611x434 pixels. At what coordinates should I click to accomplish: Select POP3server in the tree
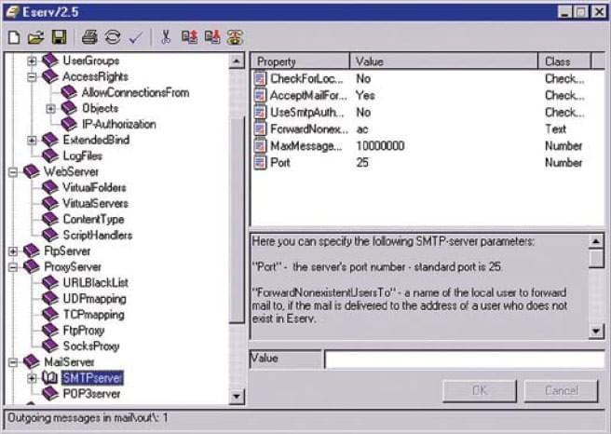click(x=91, y=394)
